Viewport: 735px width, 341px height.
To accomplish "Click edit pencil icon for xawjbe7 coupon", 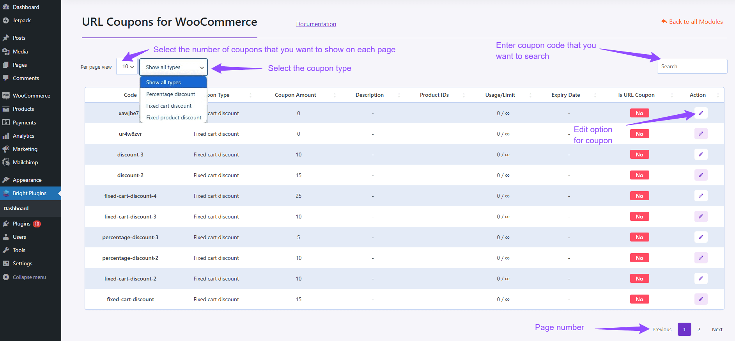I will tap(701, 113).
